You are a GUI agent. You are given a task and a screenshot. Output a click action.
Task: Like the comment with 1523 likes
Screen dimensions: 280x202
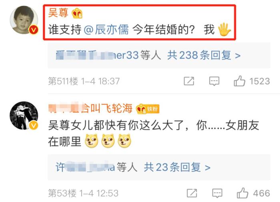coord(239,81)
